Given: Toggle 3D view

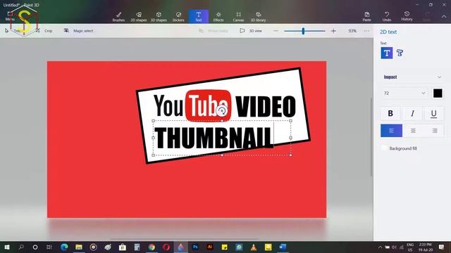Looking at the screenshot, I should coord(251,31).
